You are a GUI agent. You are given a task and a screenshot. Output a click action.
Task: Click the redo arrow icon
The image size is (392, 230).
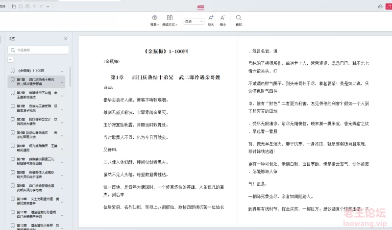41,6
